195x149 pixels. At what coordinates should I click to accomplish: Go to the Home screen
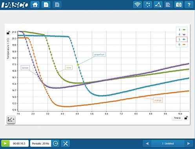[x=35, y=5]
